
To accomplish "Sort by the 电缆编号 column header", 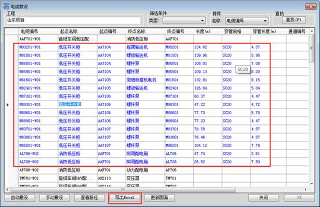I will click(x=29, y=31).
